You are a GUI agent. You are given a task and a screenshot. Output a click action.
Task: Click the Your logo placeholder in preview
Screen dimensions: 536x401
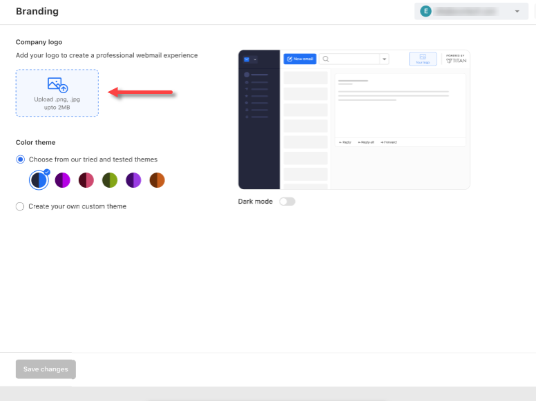pos(423,59)
